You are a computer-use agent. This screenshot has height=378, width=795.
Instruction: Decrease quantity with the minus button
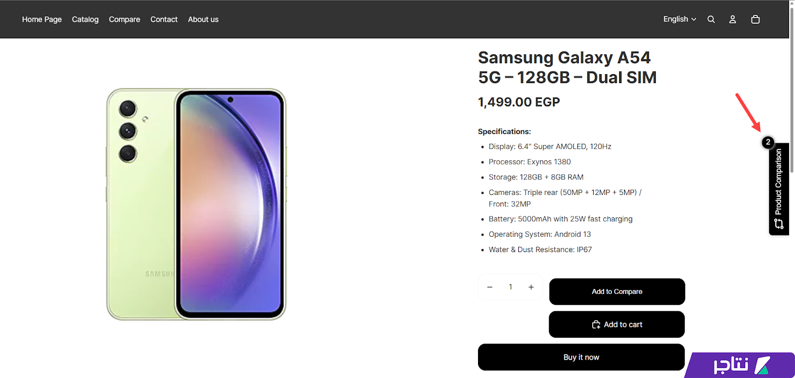point(490,287)
